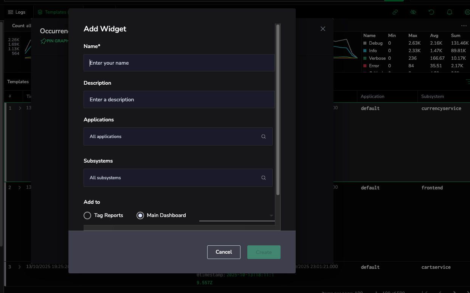The width and height of the screenshot is (470, 293).
Task: Click the Create button
Action: pos(264,252)
